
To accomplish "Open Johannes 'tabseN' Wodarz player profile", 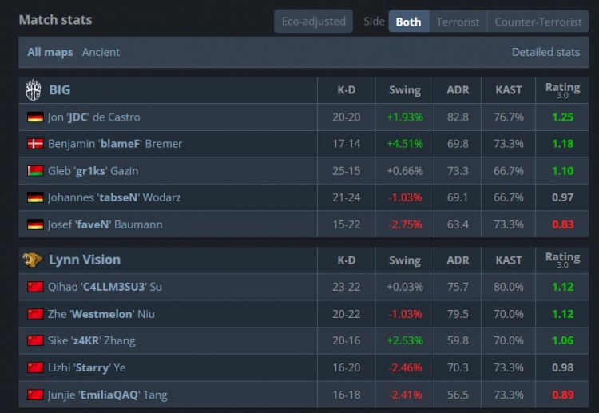I will 114,197.
